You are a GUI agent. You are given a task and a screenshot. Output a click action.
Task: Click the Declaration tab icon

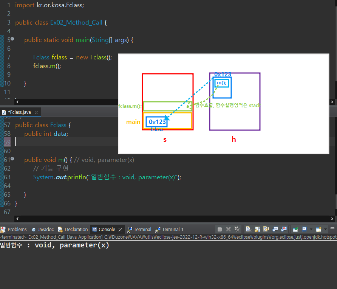pyautogui.click(x=60, y=229)
